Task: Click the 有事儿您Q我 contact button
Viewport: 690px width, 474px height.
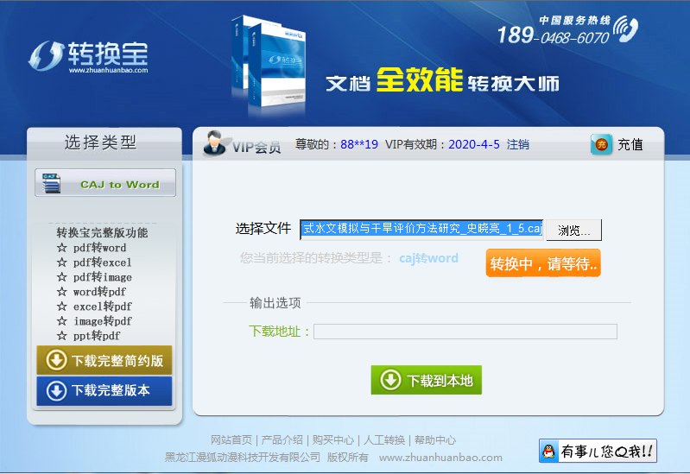Action: [x=598, y=451]
